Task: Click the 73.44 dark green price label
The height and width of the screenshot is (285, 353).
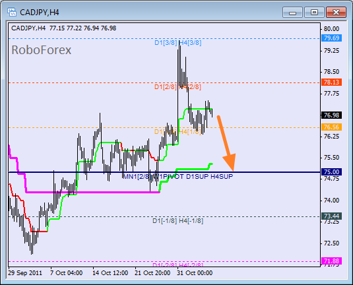Action: [331, 216]
